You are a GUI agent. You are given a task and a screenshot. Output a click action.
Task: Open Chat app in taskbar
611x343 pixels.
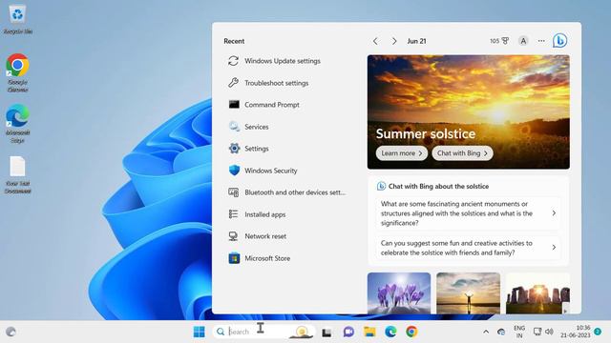[x=348, y=332]
